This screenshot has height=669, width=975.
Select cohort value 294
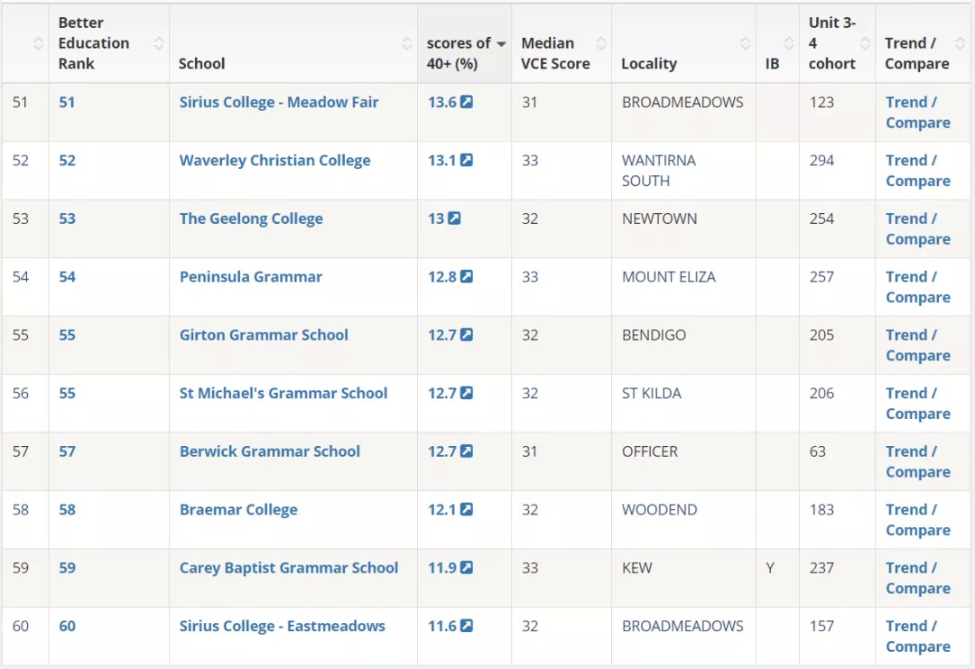(x=822, y=161)
